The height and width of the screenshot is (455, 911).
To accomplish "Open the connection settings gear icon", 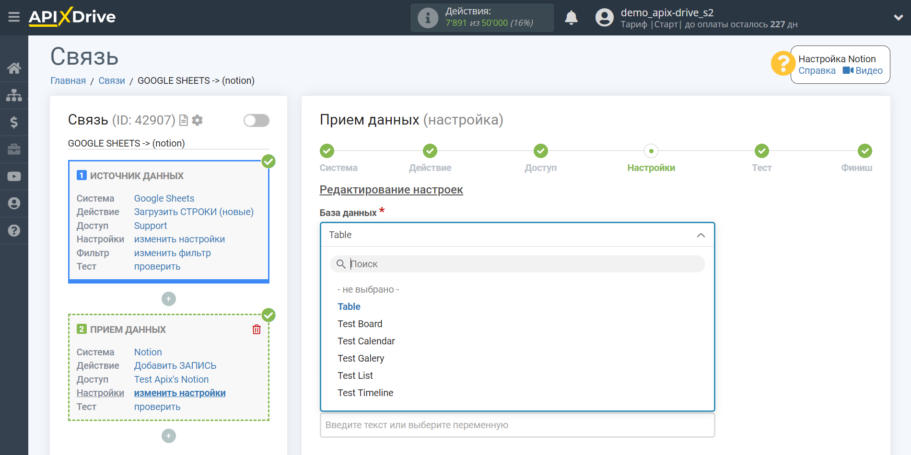I will pos(197,120).
